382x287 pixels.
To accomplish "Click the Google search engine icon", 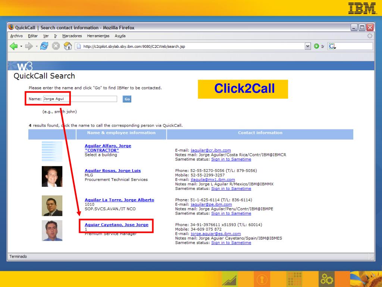I will 332,46.
